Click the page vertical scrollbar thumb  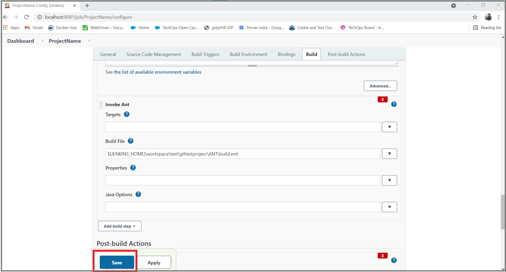pyautogui.click(x=503, y=212)
